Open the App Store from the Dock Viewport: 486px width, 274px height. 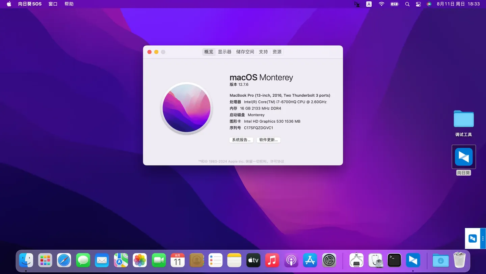[x=310, y=260]
